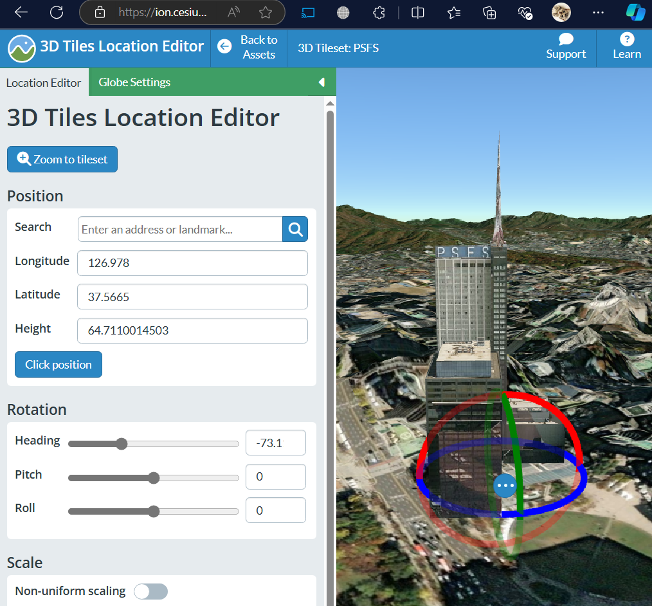Add this page to favorites
Screen dimensions: 652x606
point(266,12)
